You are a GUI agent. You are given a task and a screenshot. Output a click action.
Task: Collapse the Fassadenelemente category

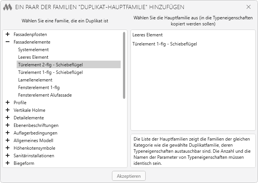pyautogui.click(x=8, y=42)
